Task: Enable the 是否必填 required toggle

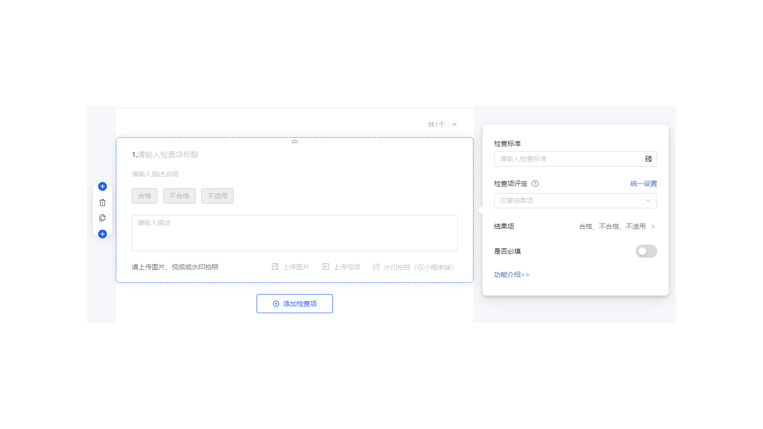Action: (x=646, y=251)
